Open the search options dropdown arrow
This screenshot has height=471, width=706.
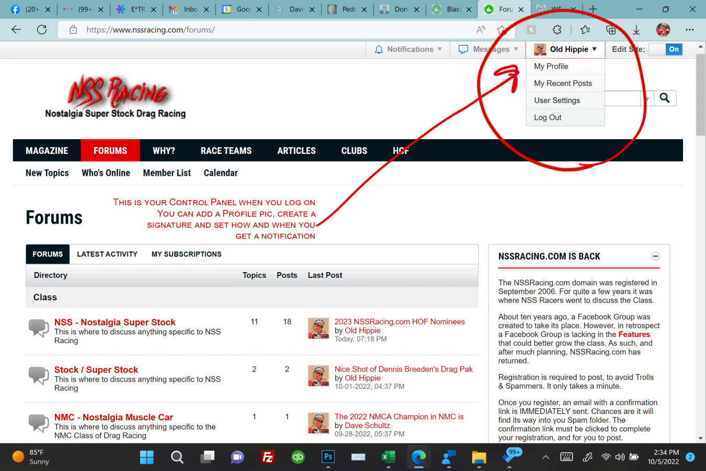click(x=647, y=98)
